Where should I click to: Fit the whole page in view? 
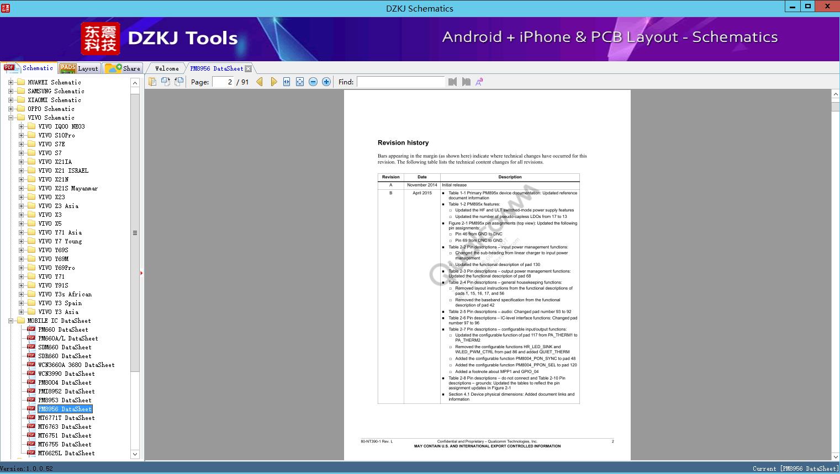coord(300,82)
